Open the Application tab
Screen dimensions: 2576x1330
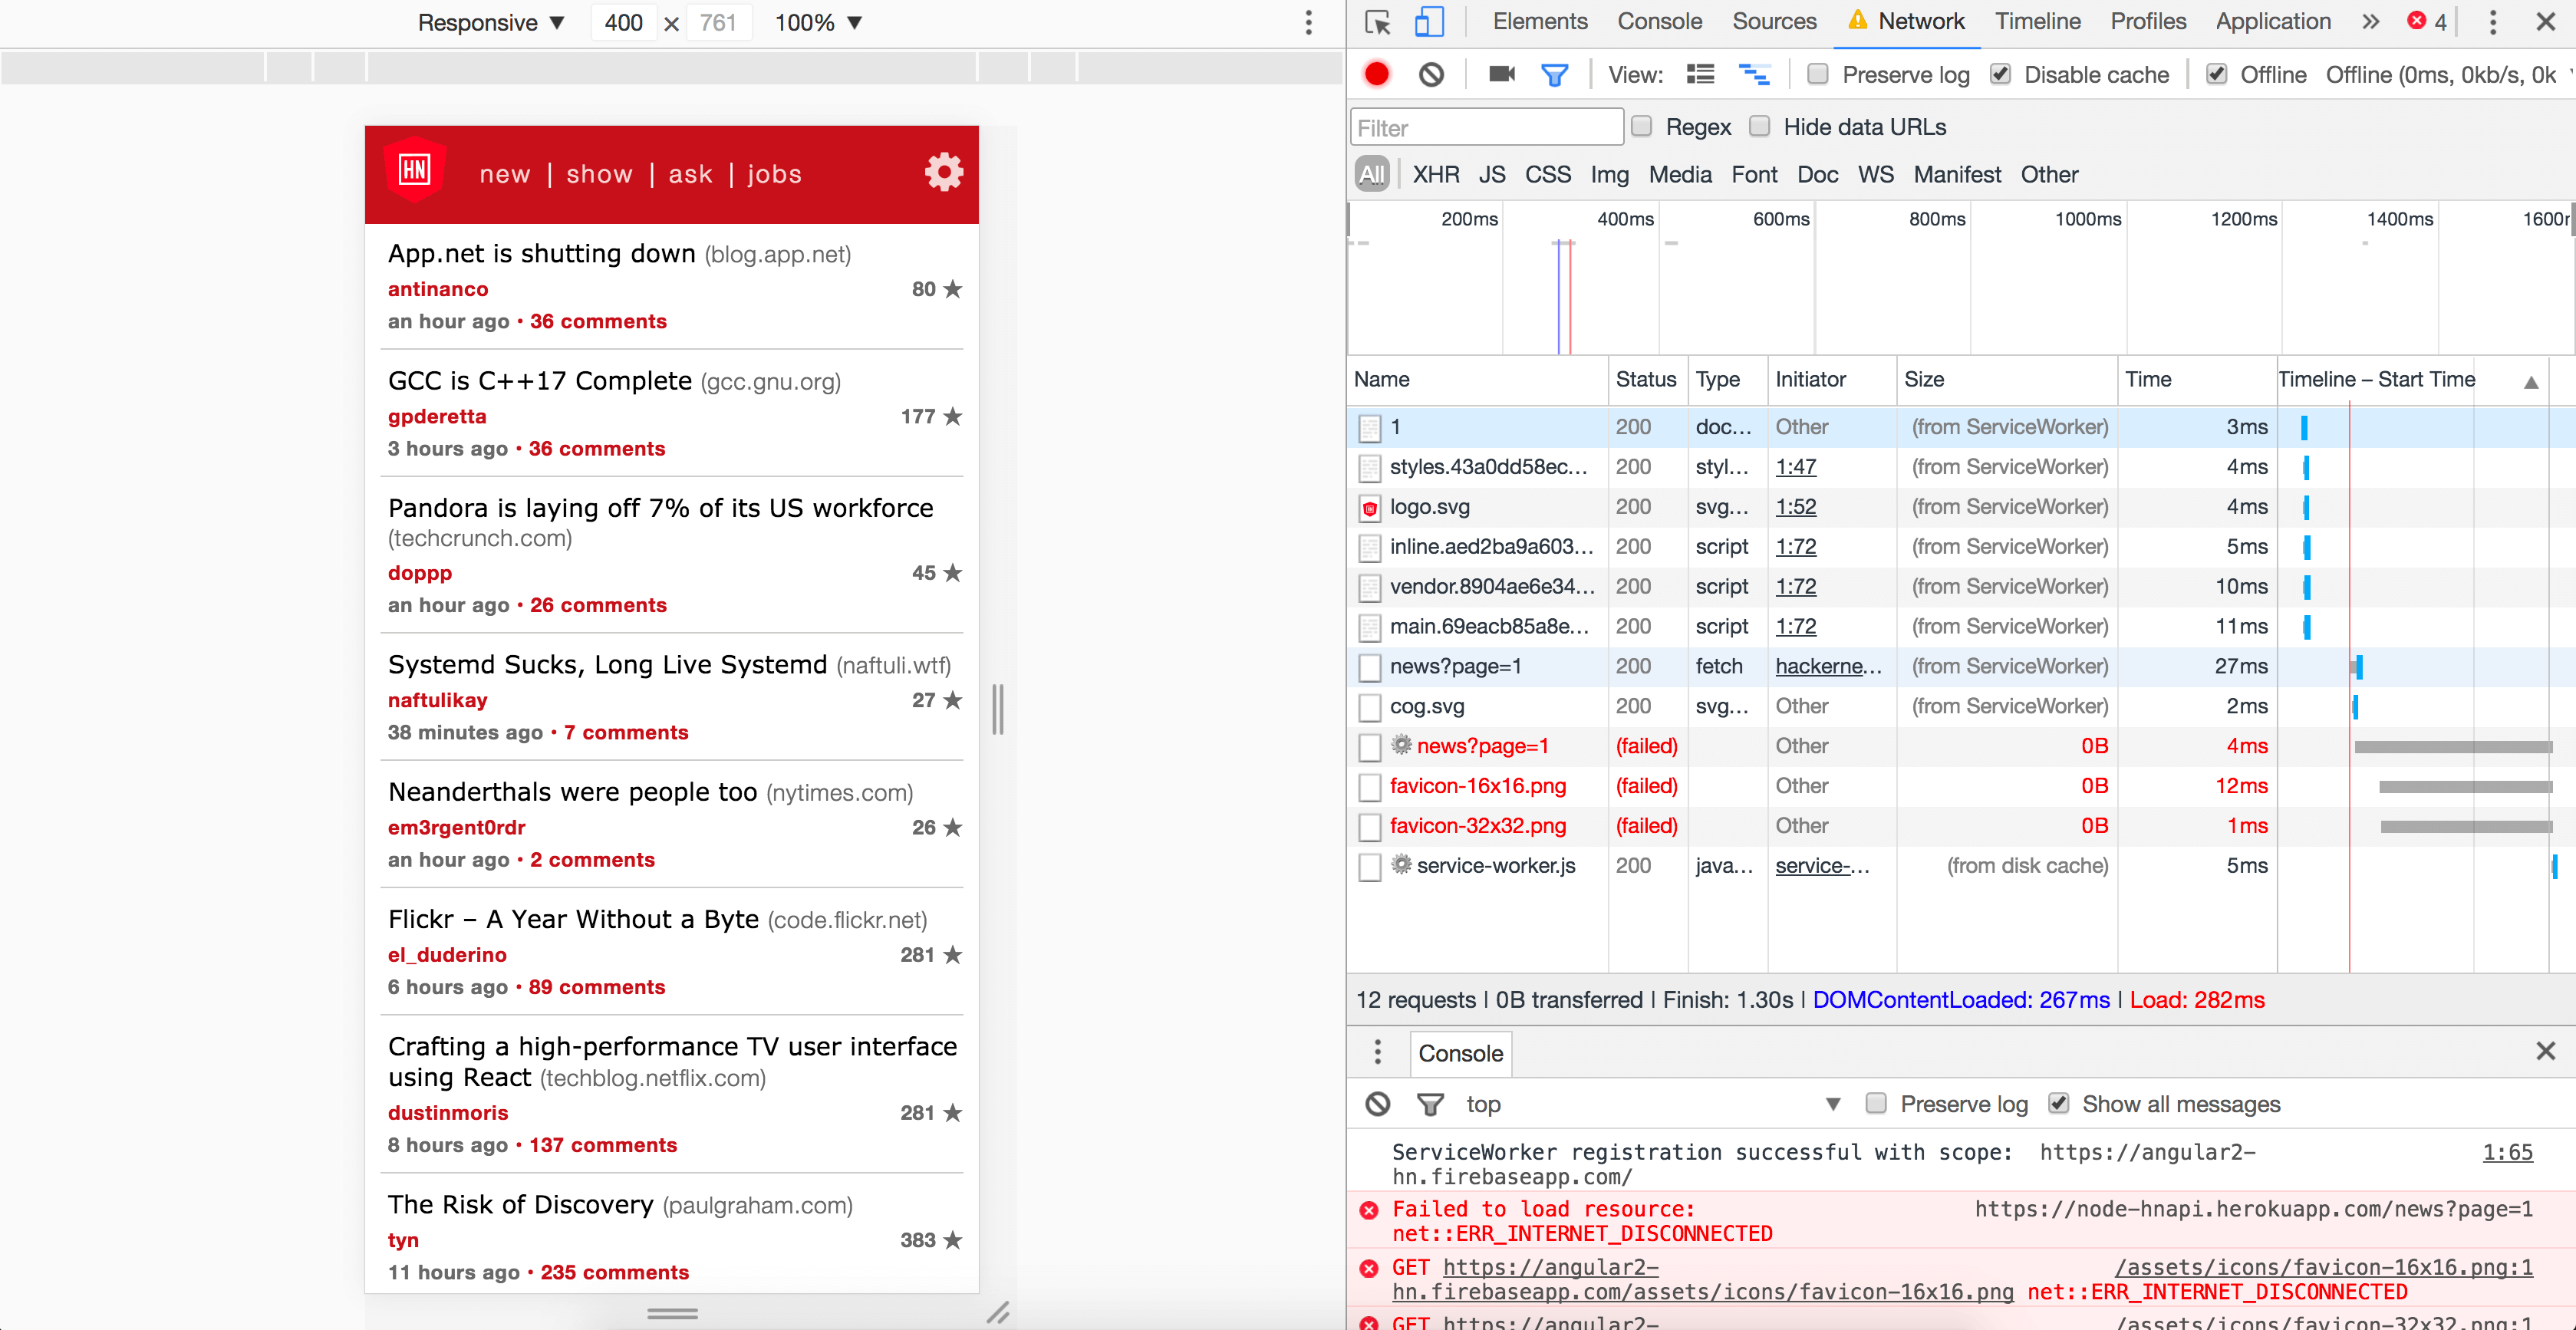(x=2272, y=21)
